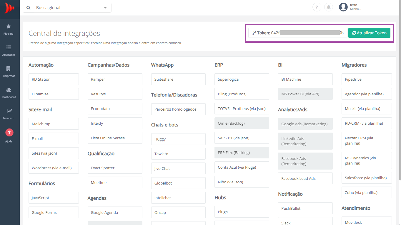Open the Meetime integration
The image size is (401, 225).
[x=115, y=182]
